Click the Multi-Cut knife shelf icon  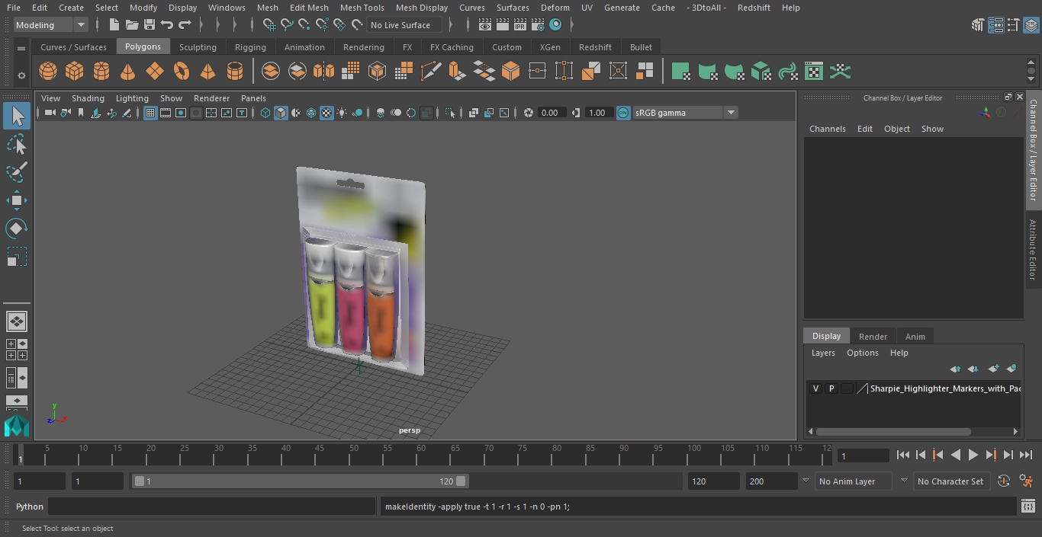click(431, 72)
